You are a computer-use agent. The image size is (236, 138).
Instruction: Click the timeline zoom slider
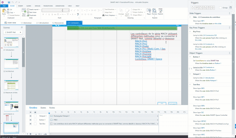[x=40, y=134]
